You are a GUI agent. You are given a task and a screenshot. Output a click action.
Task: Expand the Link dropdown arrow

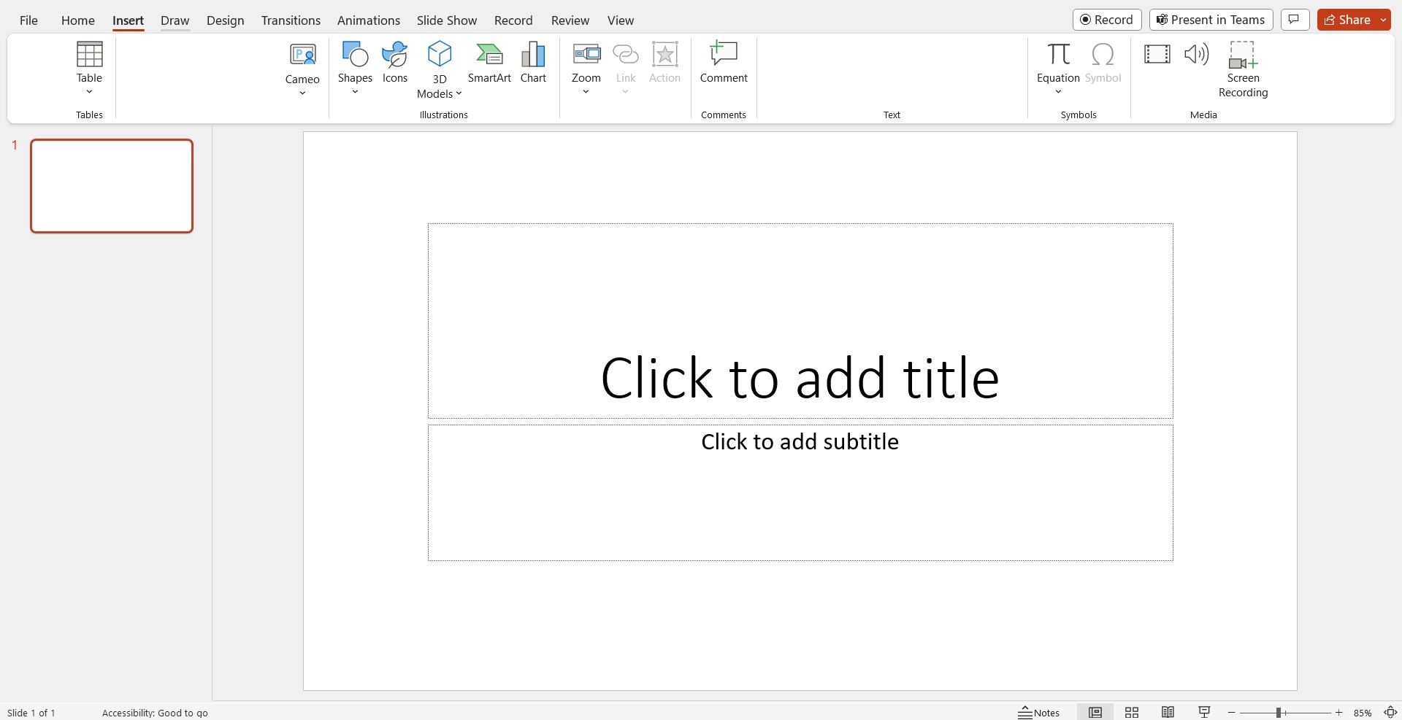click(625, 92)
